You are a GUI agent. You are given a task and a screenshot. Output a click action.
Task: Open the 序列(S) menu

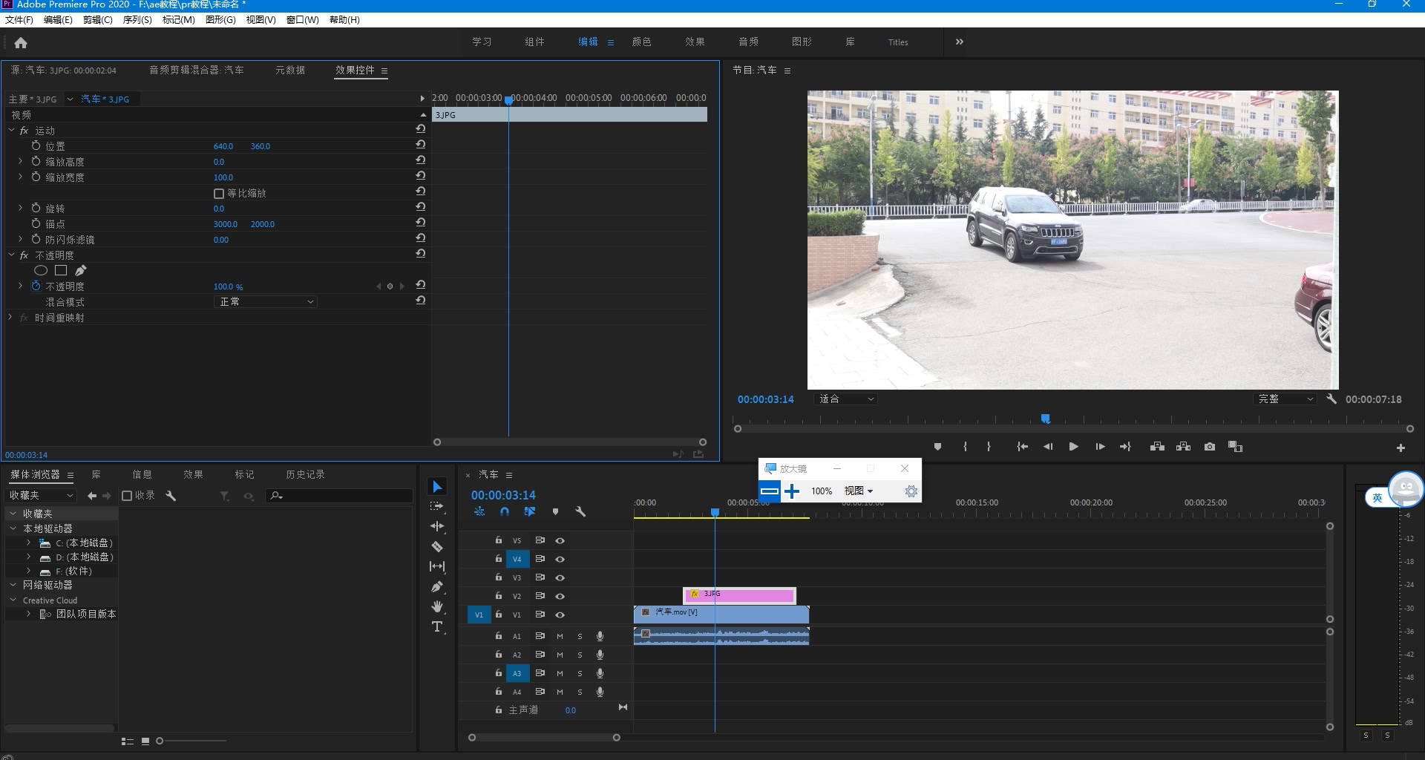(x=137, y=20)
